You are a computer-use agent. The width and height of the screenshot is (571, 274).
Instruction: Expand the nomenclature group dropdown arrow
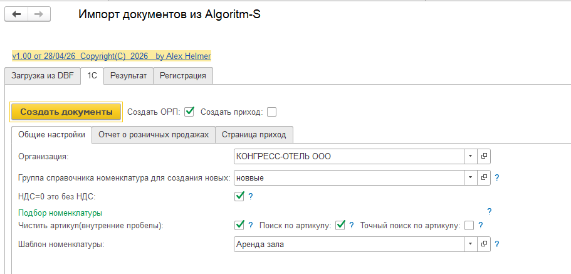471,178
